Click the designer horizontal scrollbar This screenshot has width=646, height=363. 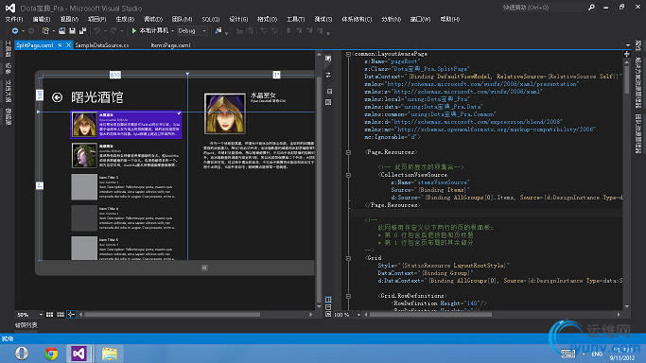pos(172,315)
